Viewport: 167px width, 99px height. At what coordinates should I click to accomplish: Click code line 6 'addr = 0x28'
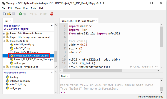78,45
